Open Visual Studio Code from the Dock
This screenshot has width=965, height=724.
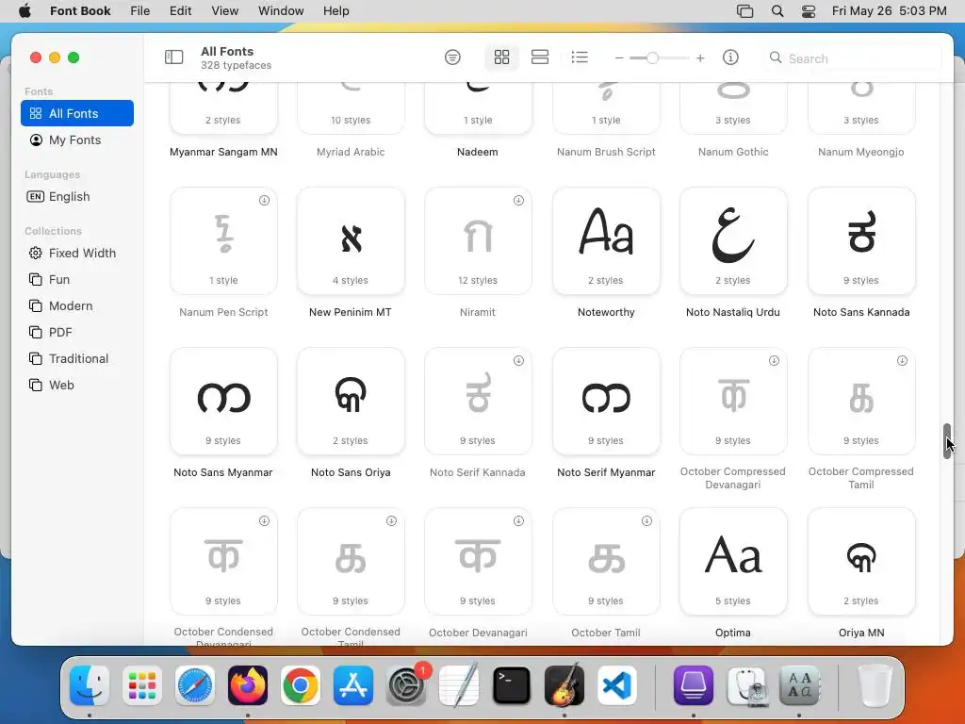point(617,685)
